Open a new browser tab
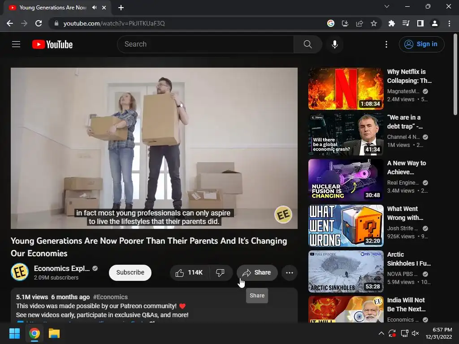Screen dimensions: 459x344 (121, 8)
